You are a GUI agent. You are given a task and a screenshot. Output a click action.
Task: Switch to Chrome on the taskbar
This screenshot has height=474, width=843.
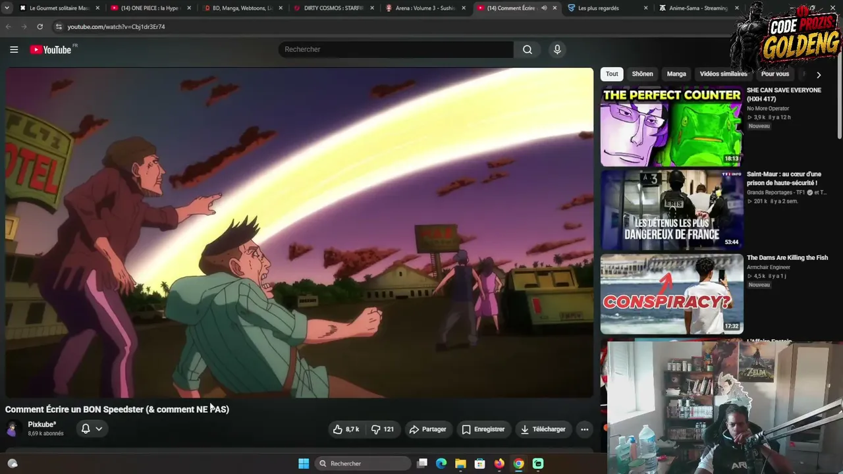(x=519, y=463)
